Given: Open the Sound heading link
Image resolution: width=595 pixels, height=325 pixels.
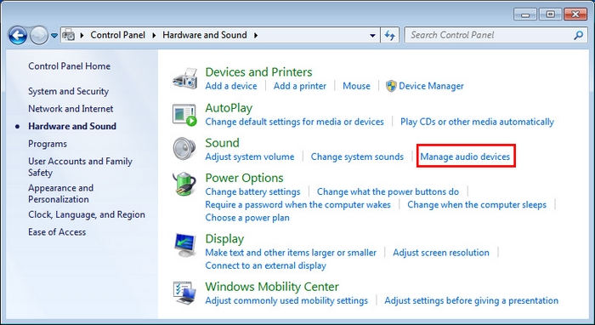Looking at the screenshot, I should coord(222,143).
